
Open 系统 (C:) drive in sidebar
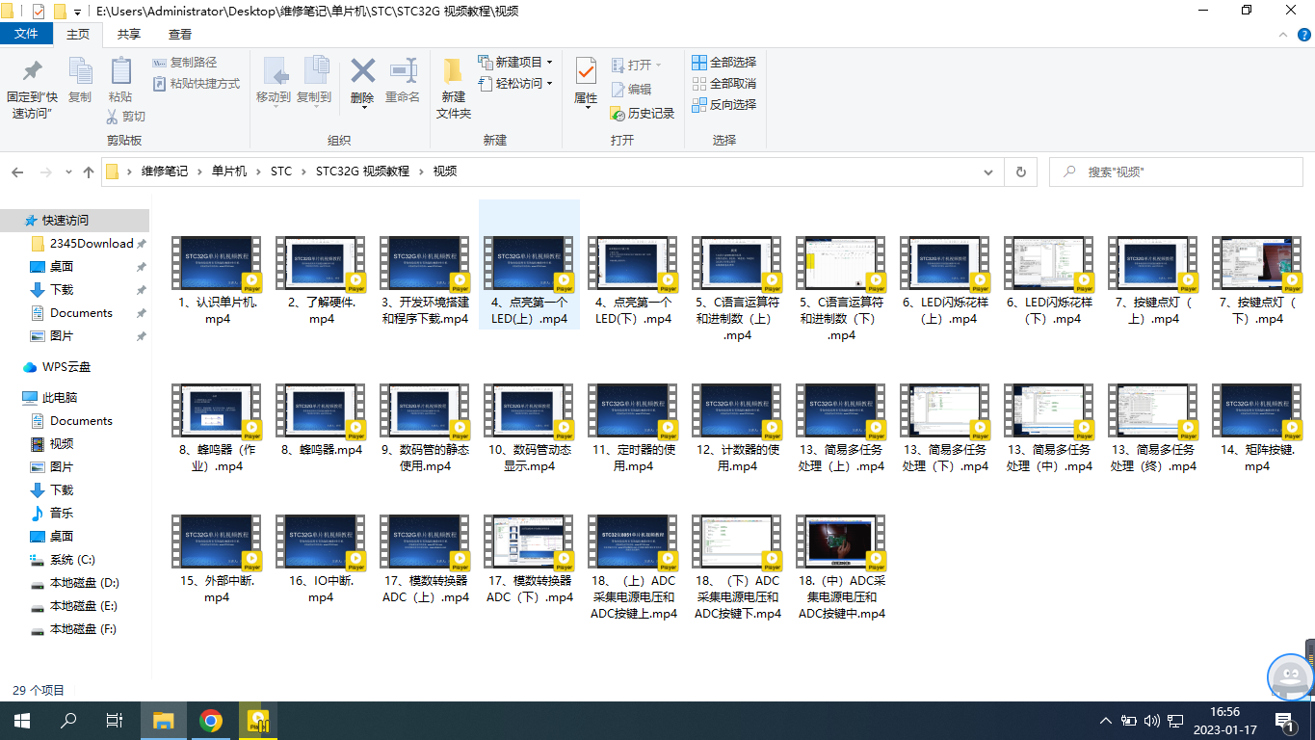coord(74,559)
